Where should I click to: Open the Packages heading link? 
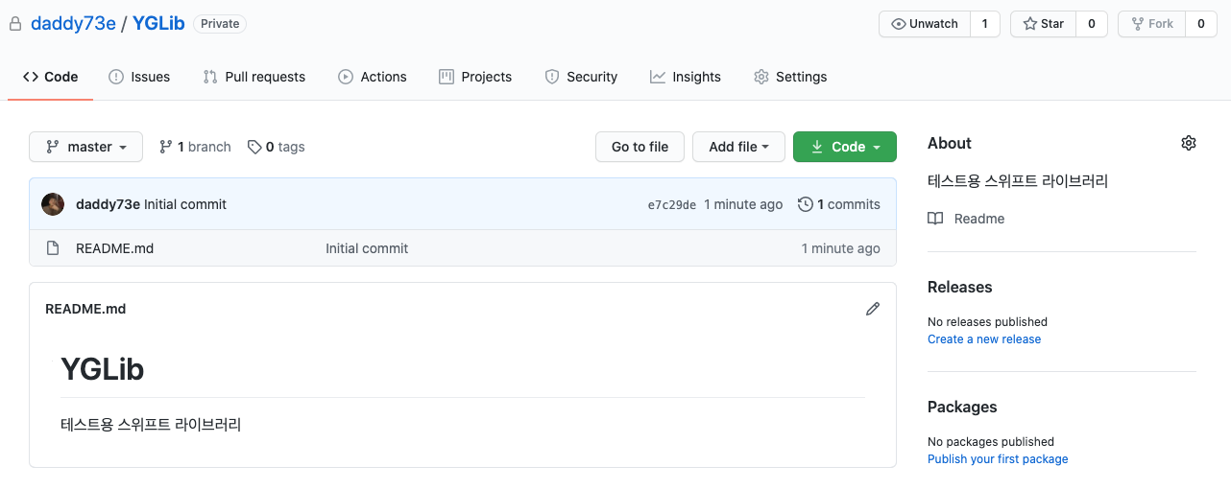pos(962,407)
